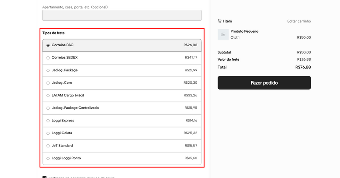The width and height of the screenshot is (340, 178).
Task: Select Jadlog .Package shipping
Action: point(122,70)
